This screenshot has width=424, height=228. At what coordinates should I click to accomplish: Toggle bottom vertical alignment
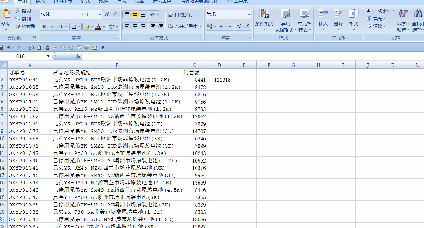click(143, 14)
